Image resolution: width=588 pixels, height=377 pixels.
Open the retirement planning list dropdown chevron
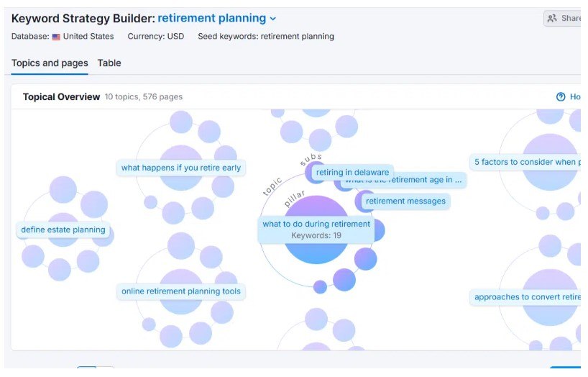pos(273,19)
